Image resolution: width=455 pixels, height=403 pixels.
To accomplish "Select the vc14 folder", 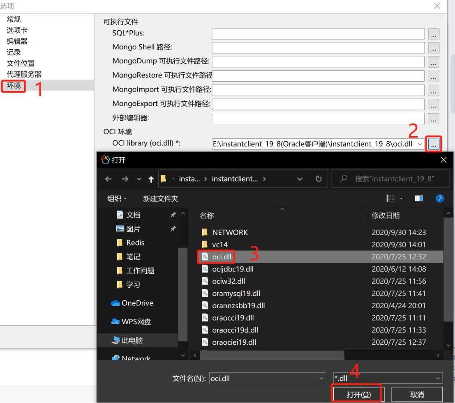I will click(x=219, y=245).
